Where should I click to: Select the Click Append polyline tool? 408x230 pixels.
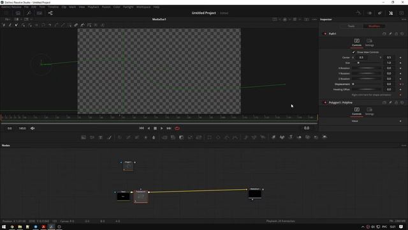click(x=4, y=25)
